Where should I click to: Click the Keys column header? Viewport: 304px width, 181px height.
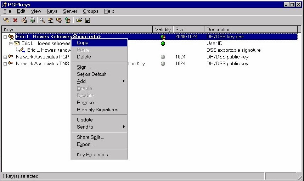pyautogui.click(x=77, y=29)
